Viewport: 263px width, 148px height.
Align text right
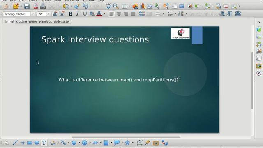pyautogui.click(x=126, y=14)
